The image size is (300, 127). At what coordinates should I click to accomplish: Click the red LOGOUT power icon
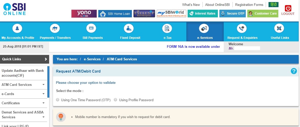(x=288, y=8)
